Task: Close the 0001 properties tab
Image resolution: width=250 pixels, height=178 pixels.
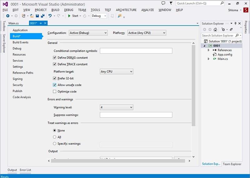Action: click(x=45, y=23)
